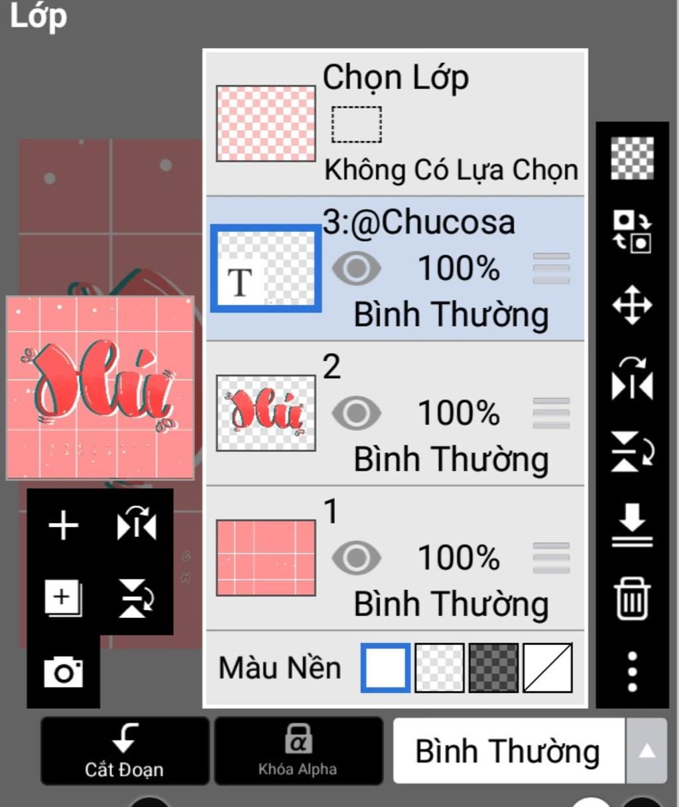Open the Bình Thường blend mode selector
Viewport: 679px width, 807px height.
pyautogui.click(x=509, y=751)
